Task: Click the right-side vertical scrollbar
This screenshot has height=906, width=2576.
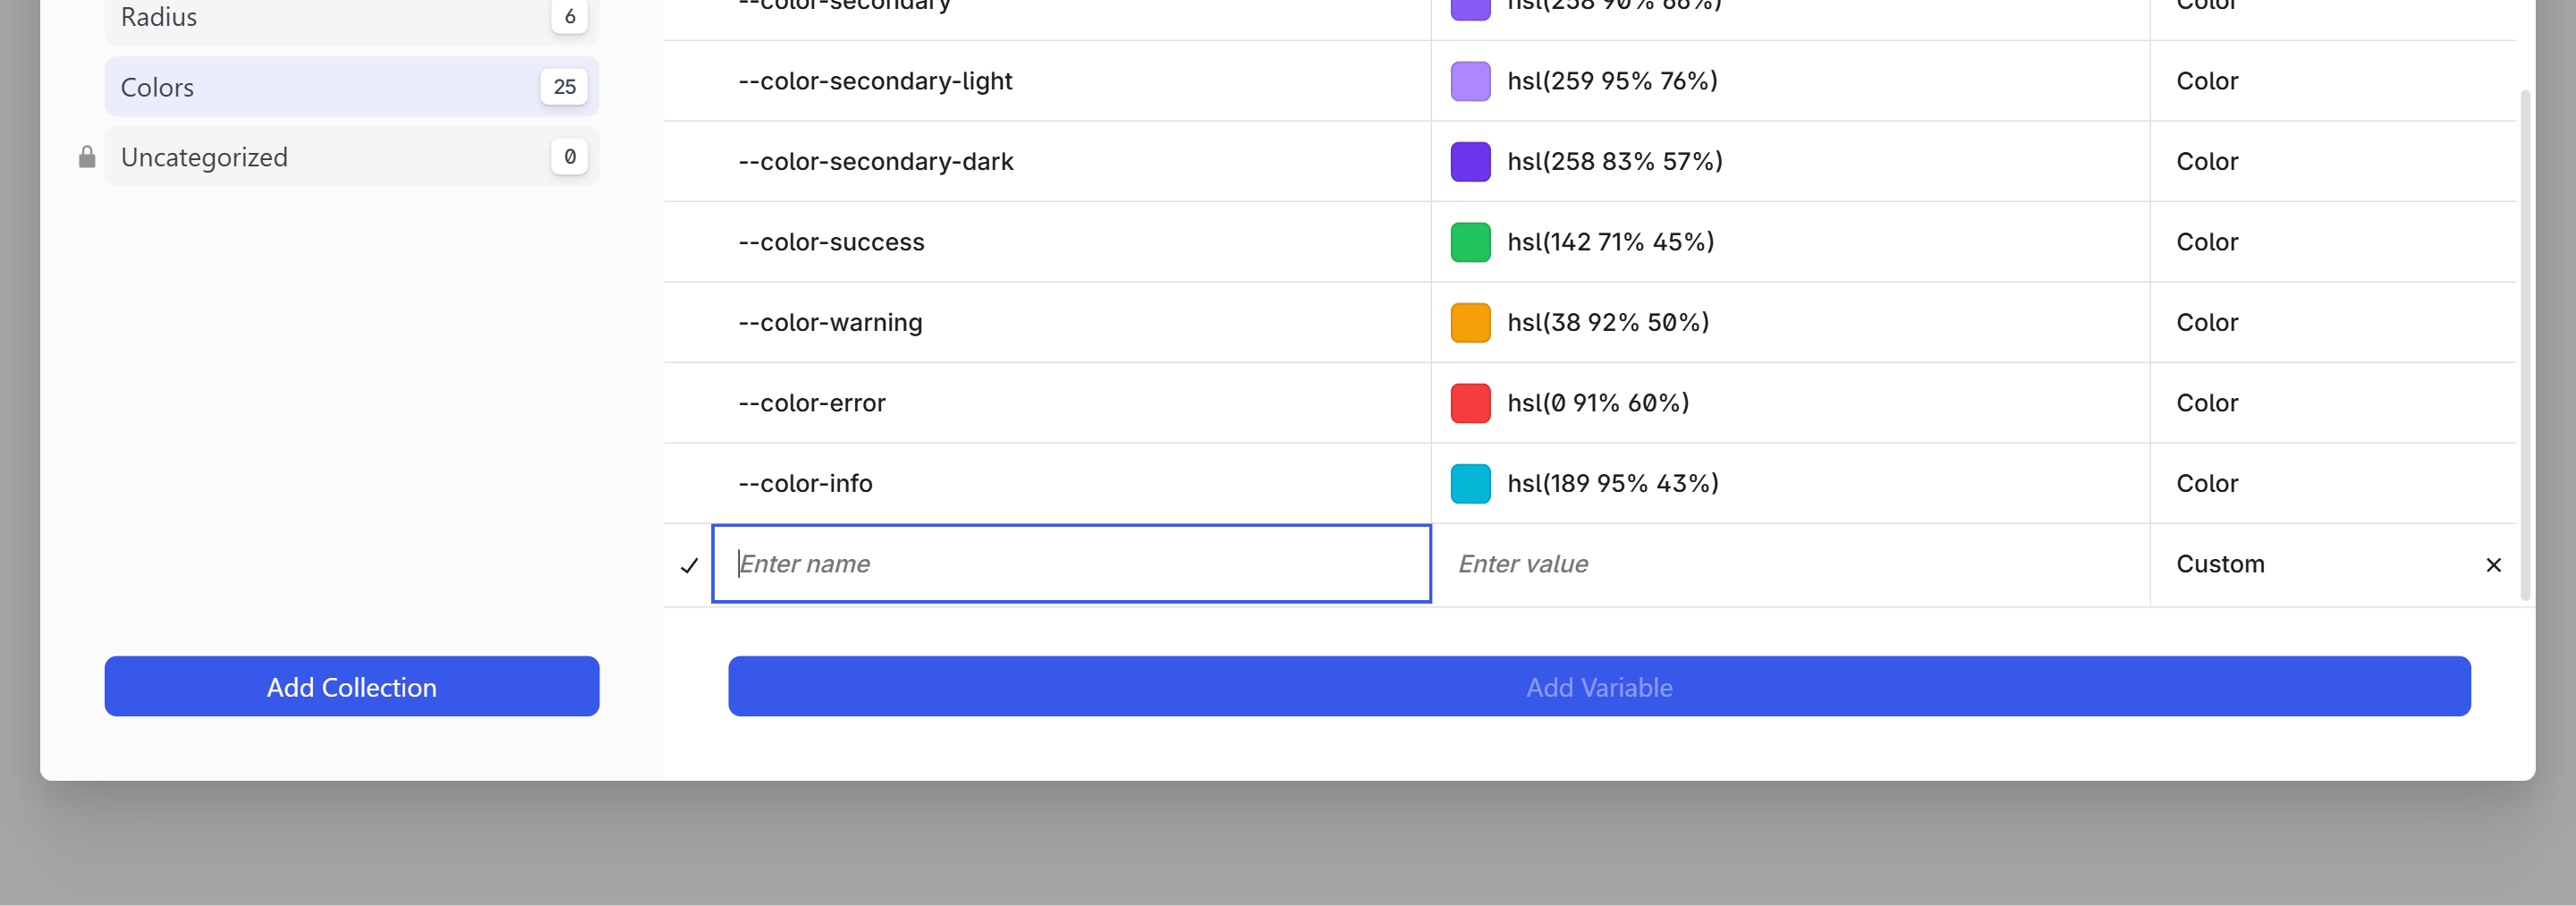Action: (2527, 350)
